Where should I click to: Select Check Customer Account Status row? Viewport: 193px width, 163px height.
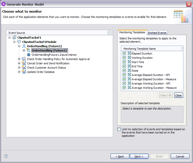click(46, 68)
